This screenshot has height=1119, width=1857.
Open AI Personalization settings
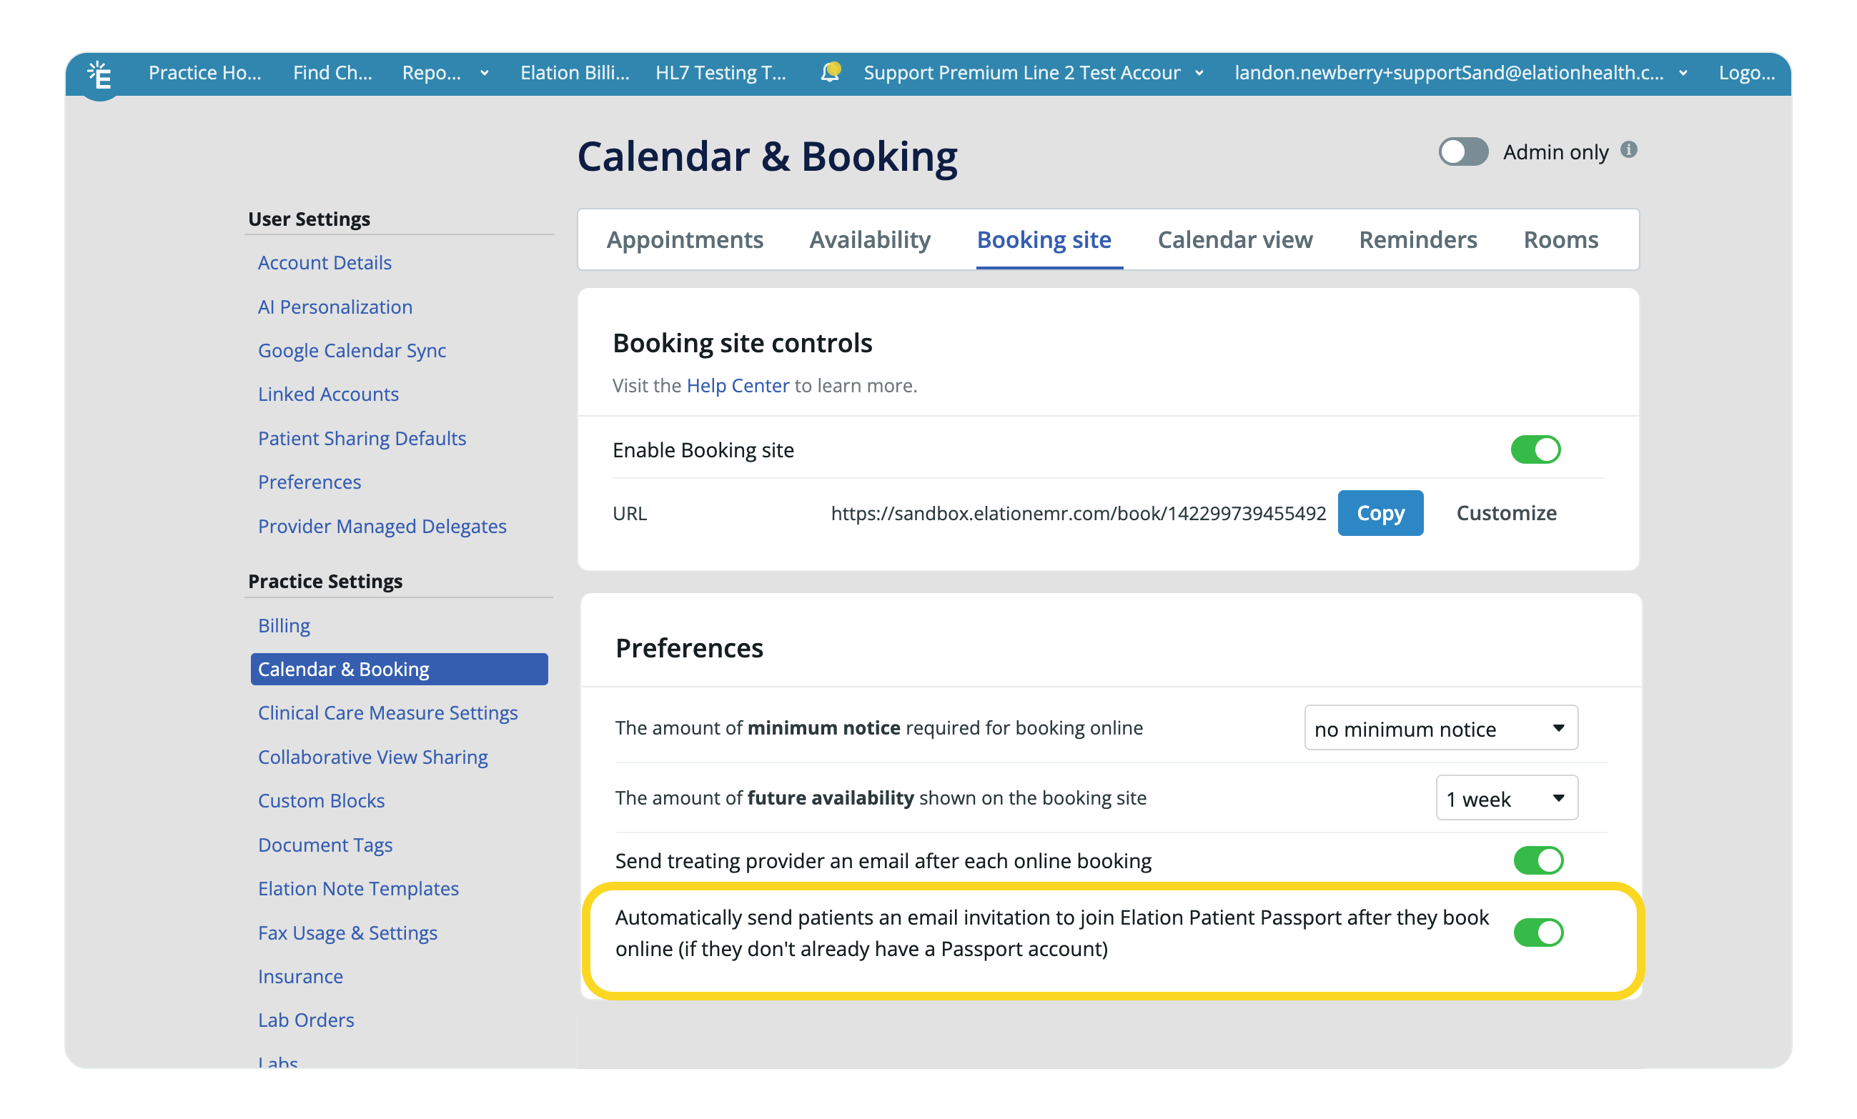click(x=335, y=307)
